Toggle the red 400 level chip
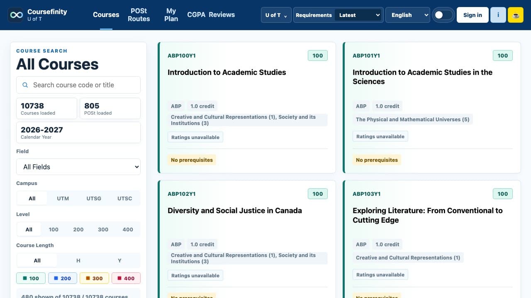 pos(126,278)
